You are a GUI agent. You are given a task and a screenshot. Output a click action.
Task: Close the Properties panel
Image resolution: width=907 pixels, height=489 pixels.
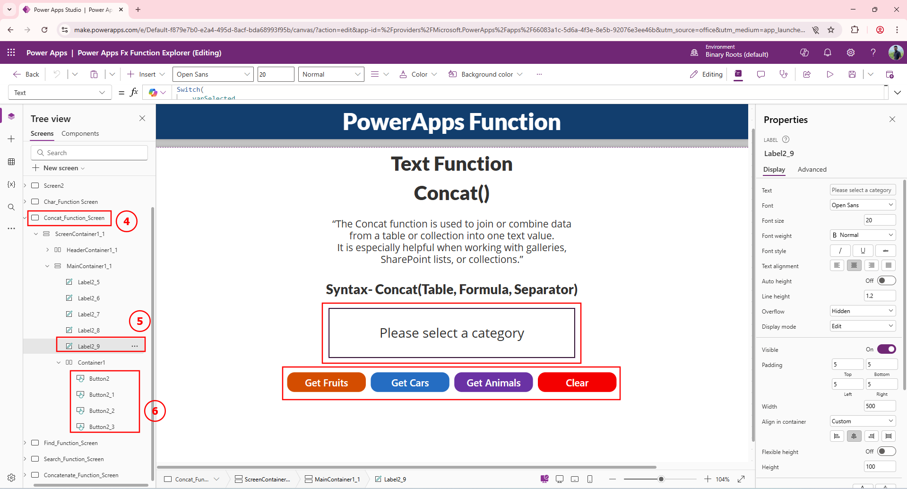(x=892, y=119)
